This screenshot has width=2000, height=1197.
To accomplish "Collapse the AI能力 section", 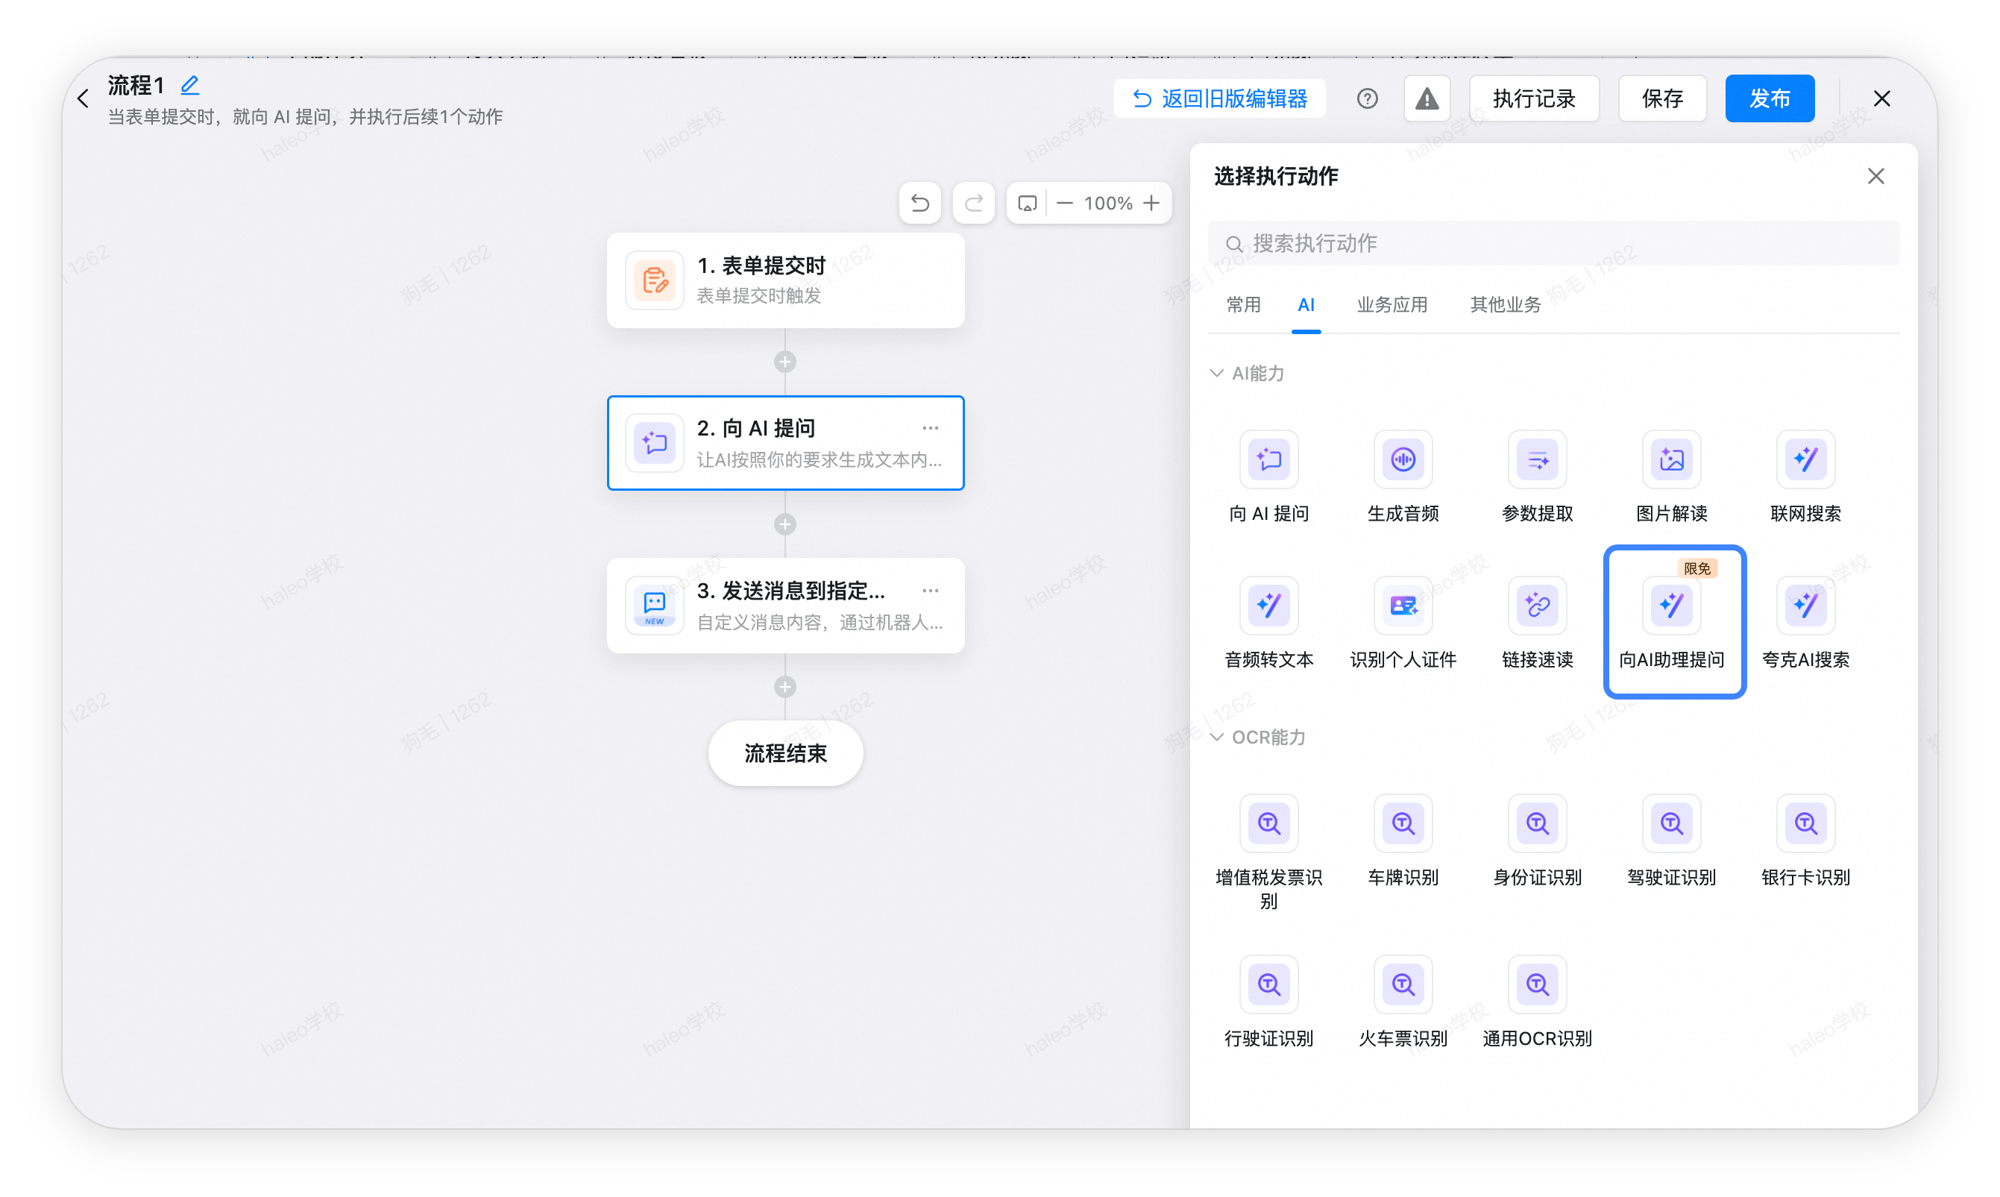I will pyautogui.click(x=1216, y=373).
